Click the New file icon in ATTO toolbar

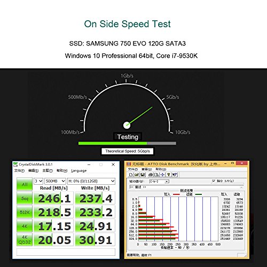[131, 175]
